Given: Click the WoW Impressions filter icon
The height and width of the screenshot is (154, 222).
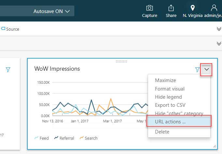Looking at the screenshot, I should tap(197, 69).
